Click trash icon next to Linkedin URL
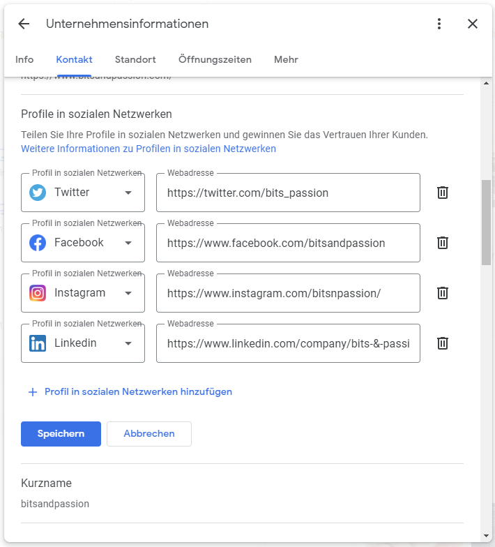The height and width of the screenshot is (547, 495). (442, 343)
